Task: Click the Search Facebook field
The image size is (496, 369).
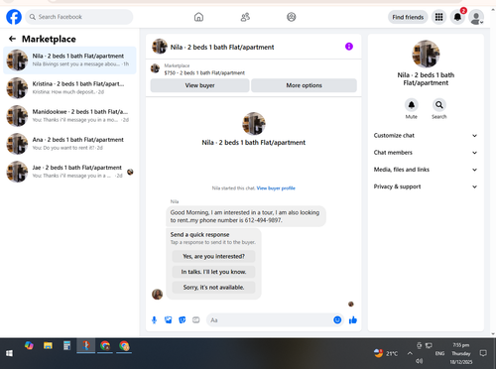Action: pyautogui.click(x=79, y=17)
